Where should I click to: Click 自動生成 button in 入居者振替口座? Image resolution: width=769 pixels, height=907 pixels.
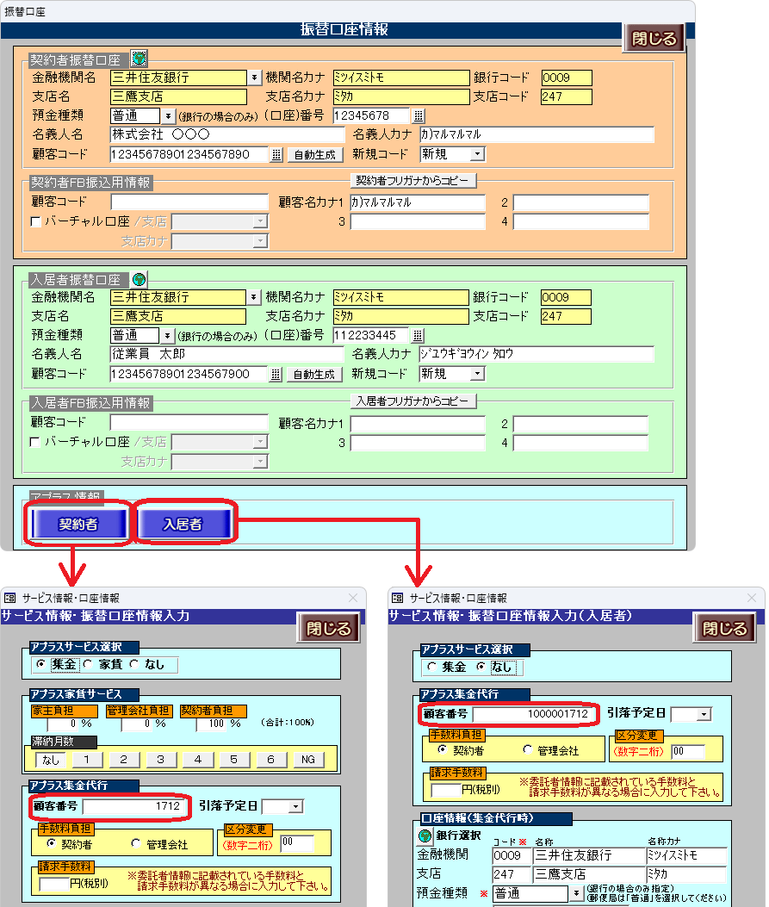(x=313, y=375)
